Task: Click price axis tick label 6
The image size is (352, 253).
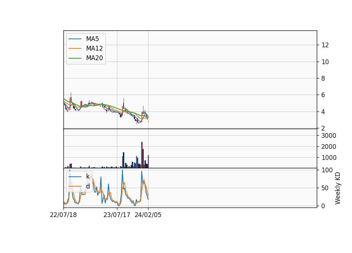Action: coord(323,95)
